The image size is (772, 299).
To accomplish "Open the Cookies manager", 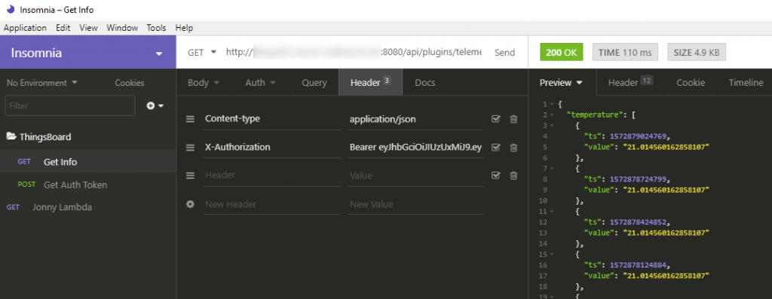I will (x=130, y=83).
